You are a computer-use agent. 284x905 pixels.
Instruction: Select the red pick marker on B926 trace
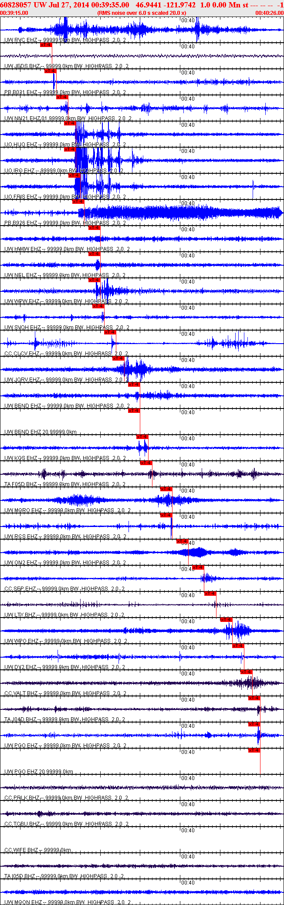tap(78, 202)
